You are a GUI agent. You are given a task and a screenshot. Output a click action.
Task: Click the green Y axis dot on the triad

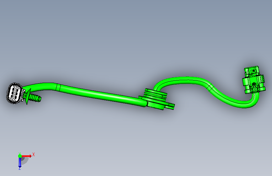tap(20, 156)
